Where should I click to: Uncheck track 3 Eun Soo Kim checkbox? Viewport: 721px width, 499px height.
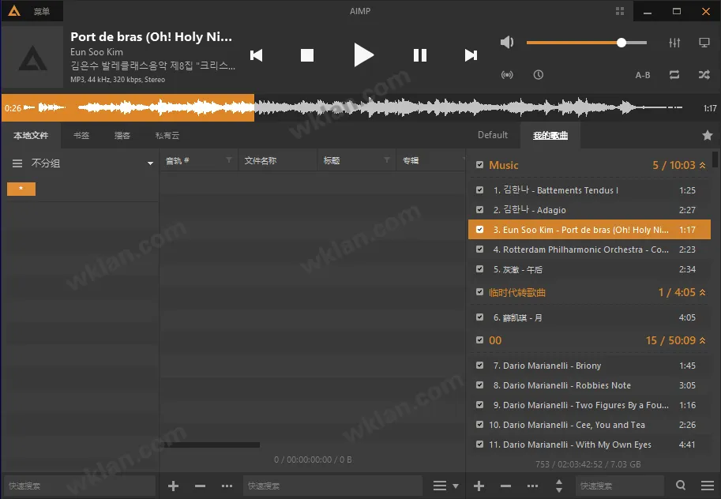pyautogui.click(x=479, y=229)
